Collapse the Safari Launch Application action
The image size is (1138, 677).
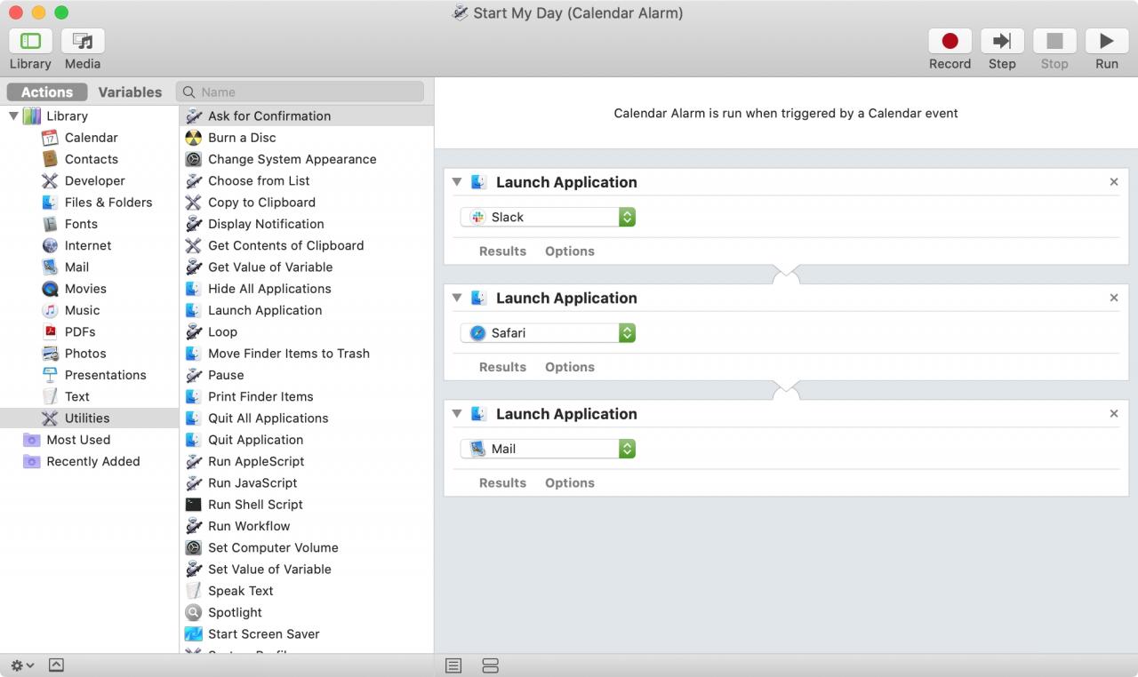pyautogui.click(x=456, y=298)
